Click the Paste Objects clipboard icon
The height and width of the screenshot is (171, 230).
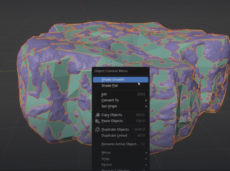coord(97,121)
